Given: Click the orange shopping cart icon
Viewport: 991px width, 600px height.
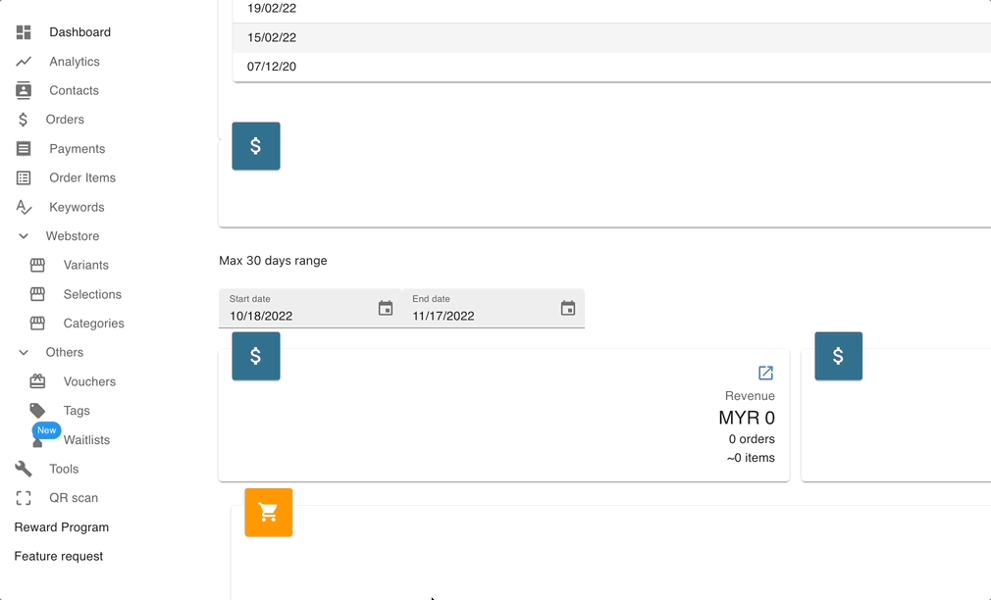Looking at the screenshot, I should [x=268, y=512].
